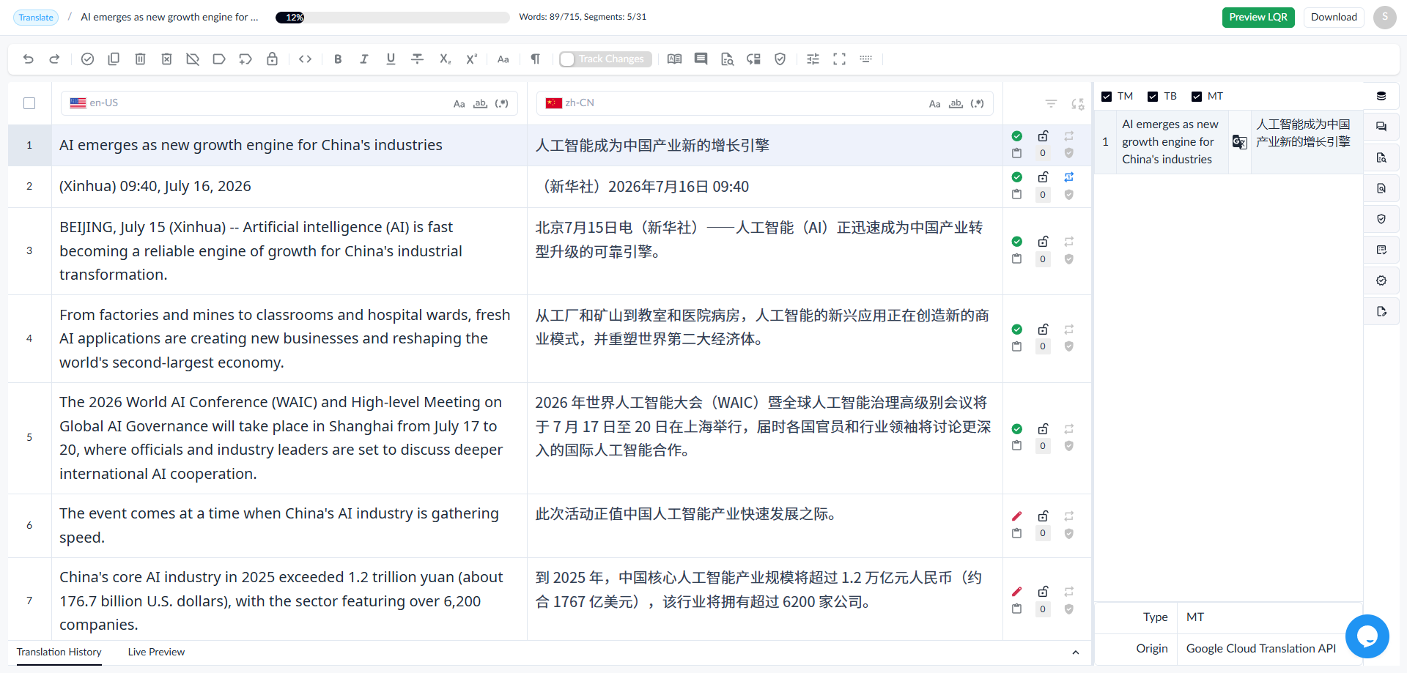Screen dimensions: 1407x673
Task: Click the fullscreen toolbar icon
Action: pyautogui.click(x=840, y=59)
